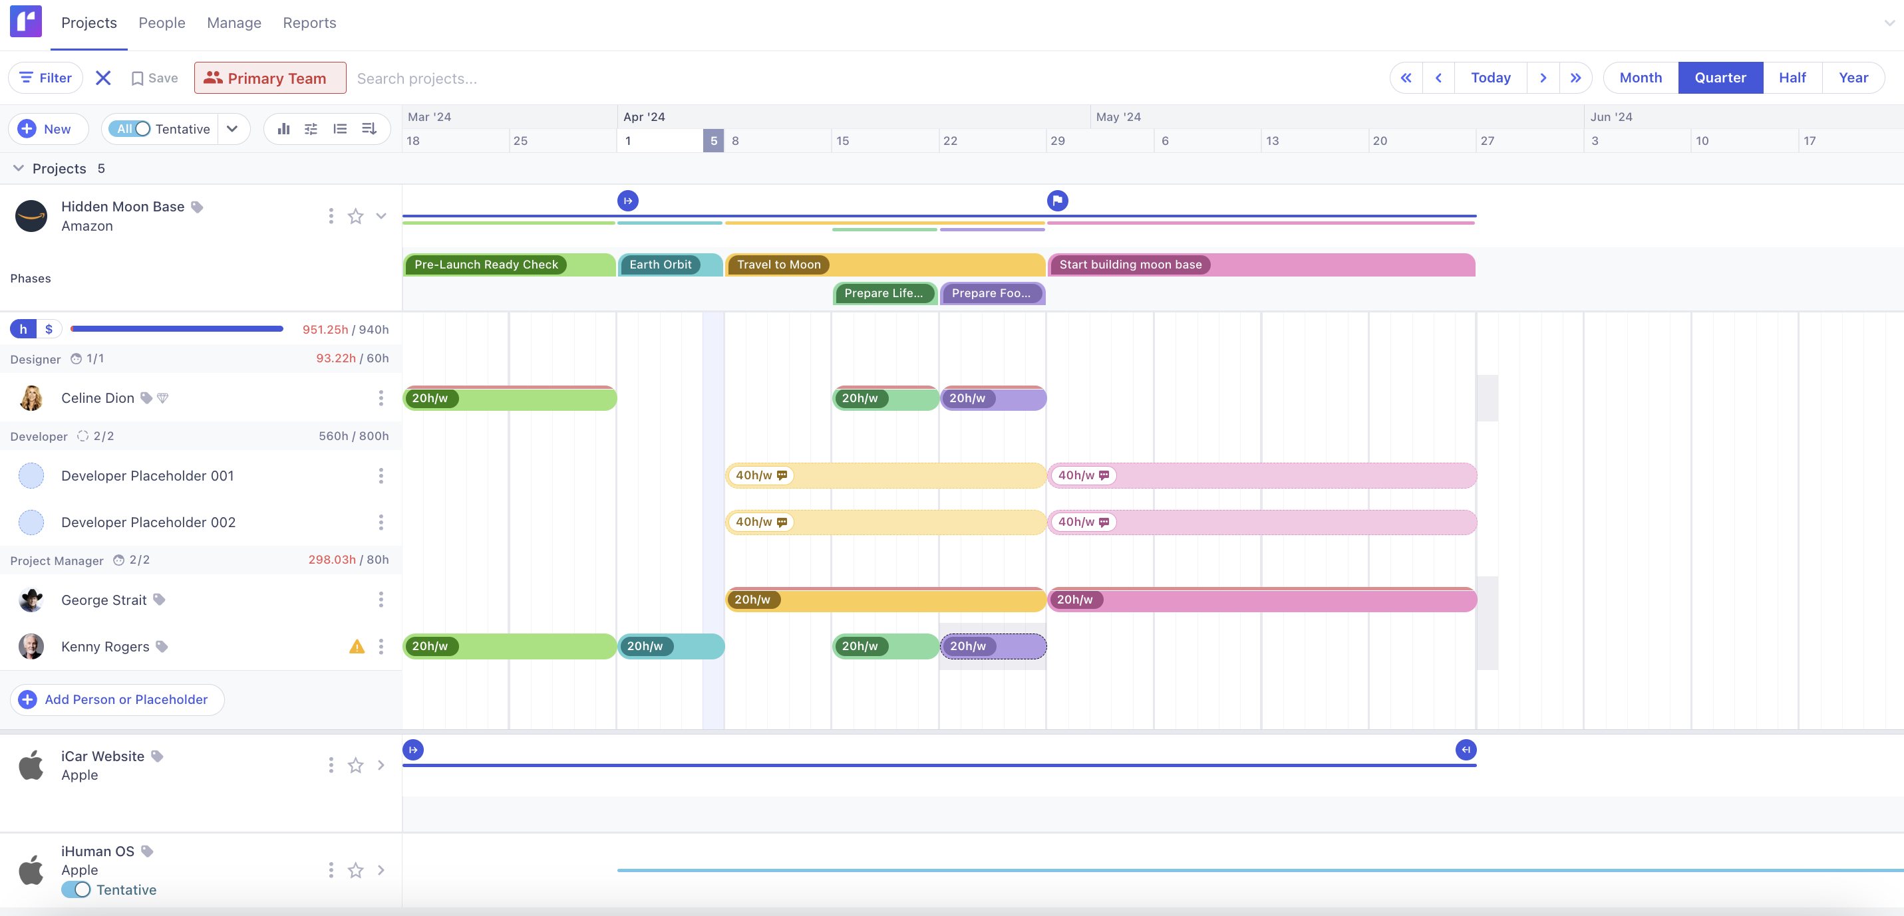The width and height of the screenshot is (1904, 916).
Task: Toggle iHuman OS Tentative switch
Action: (76, 889)
